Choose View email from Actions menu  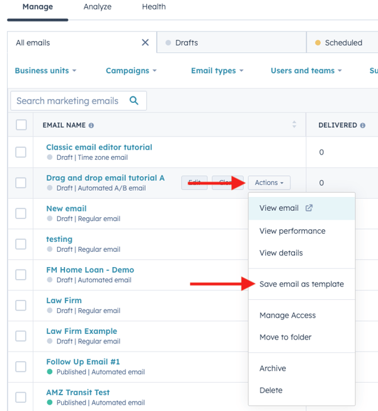tap(302, 208)
